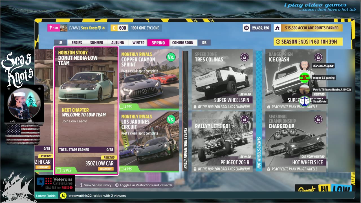Click lock icon beside Tres Colinas Badlands requirement
Screen dimensions: 361x203
(195, 107)
